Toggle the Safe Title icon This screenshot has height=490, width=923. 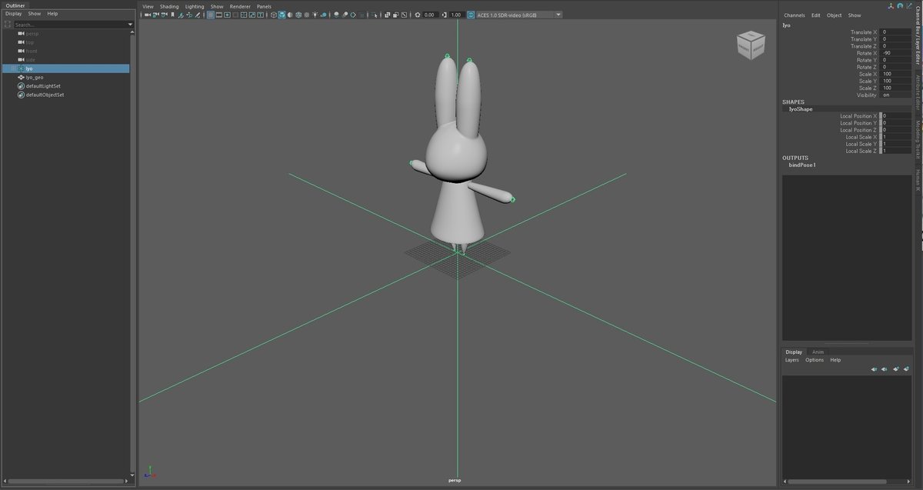click(x=261, y=15)
